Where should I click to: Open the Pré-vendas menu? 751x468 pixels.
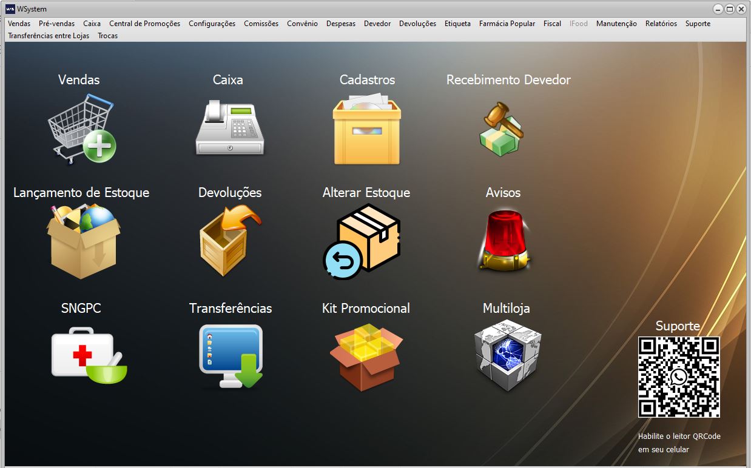(x=56, y=24)
